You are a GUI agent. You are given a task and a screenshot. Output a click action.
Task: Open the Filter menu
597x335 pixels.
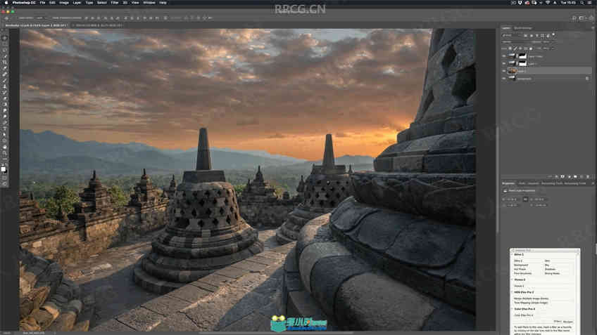pos(115,3)
